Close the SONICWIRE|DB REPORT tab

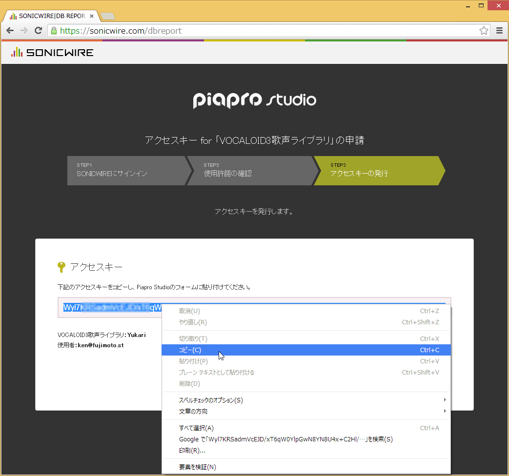pos(92,16)
